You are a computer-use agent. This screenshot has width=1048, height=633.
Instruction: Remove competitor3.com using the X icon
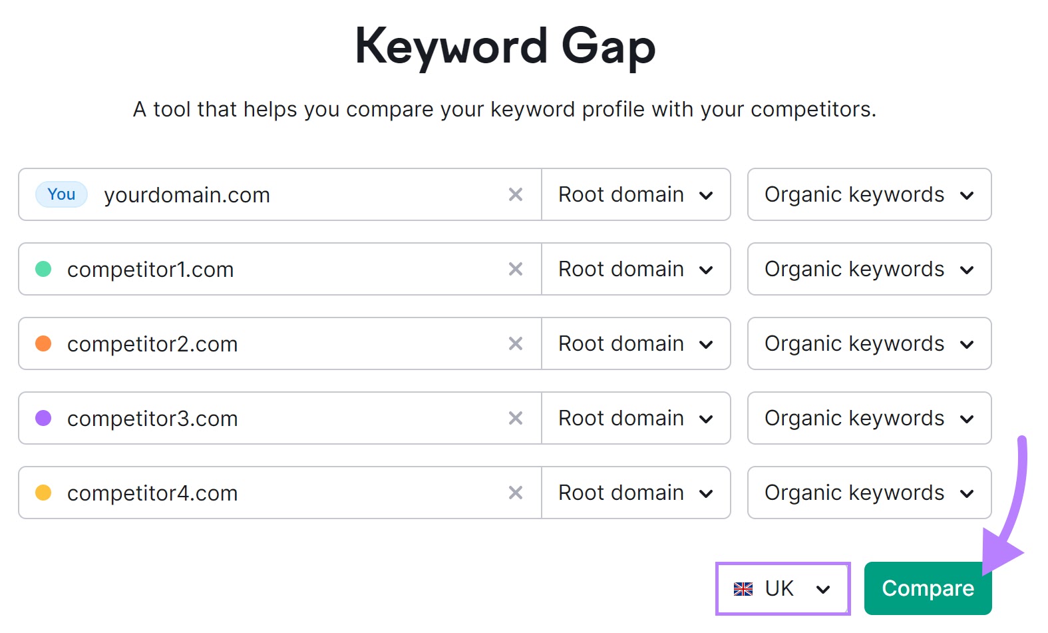[516, 418]
